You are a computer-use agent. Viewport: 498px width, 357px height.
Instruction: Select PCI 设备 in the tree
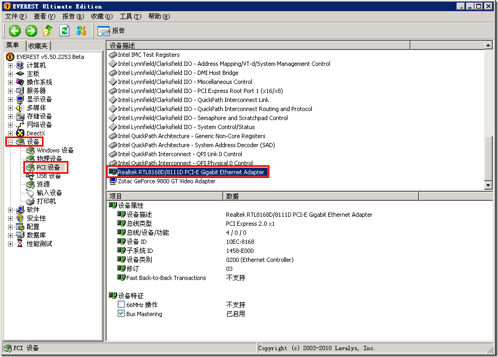pyautogui.click(x=48, y=167)
